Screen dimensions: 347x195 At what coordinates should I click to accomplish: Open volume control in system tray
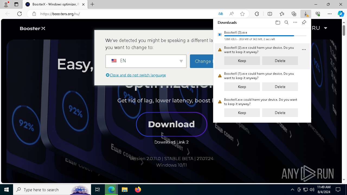[312, 190]
